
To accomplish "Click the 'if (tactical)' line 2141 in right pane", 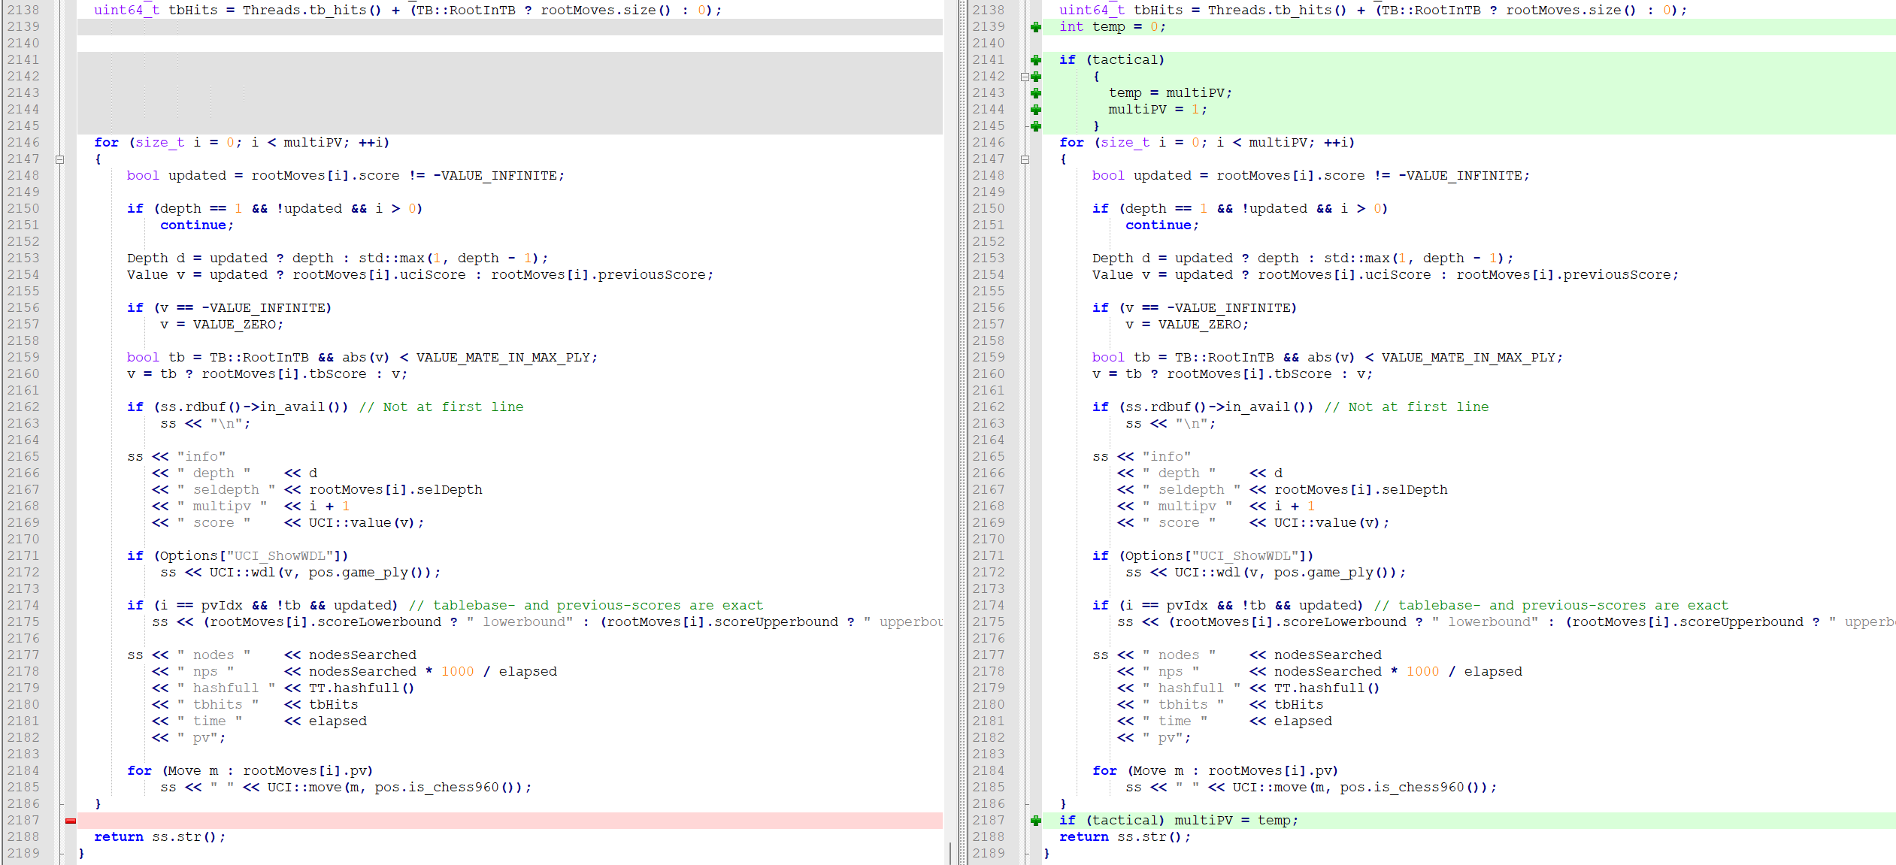I will tap(1112, 60).
